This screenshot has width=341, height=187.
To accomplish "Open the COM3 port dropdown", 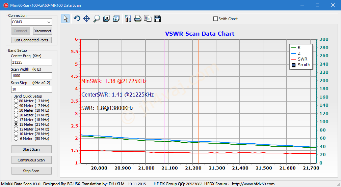I will (49, 22).
